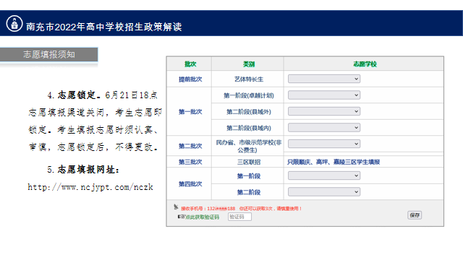Click the 第一批次 cell

pyautogui.click(x=190, y=112)
